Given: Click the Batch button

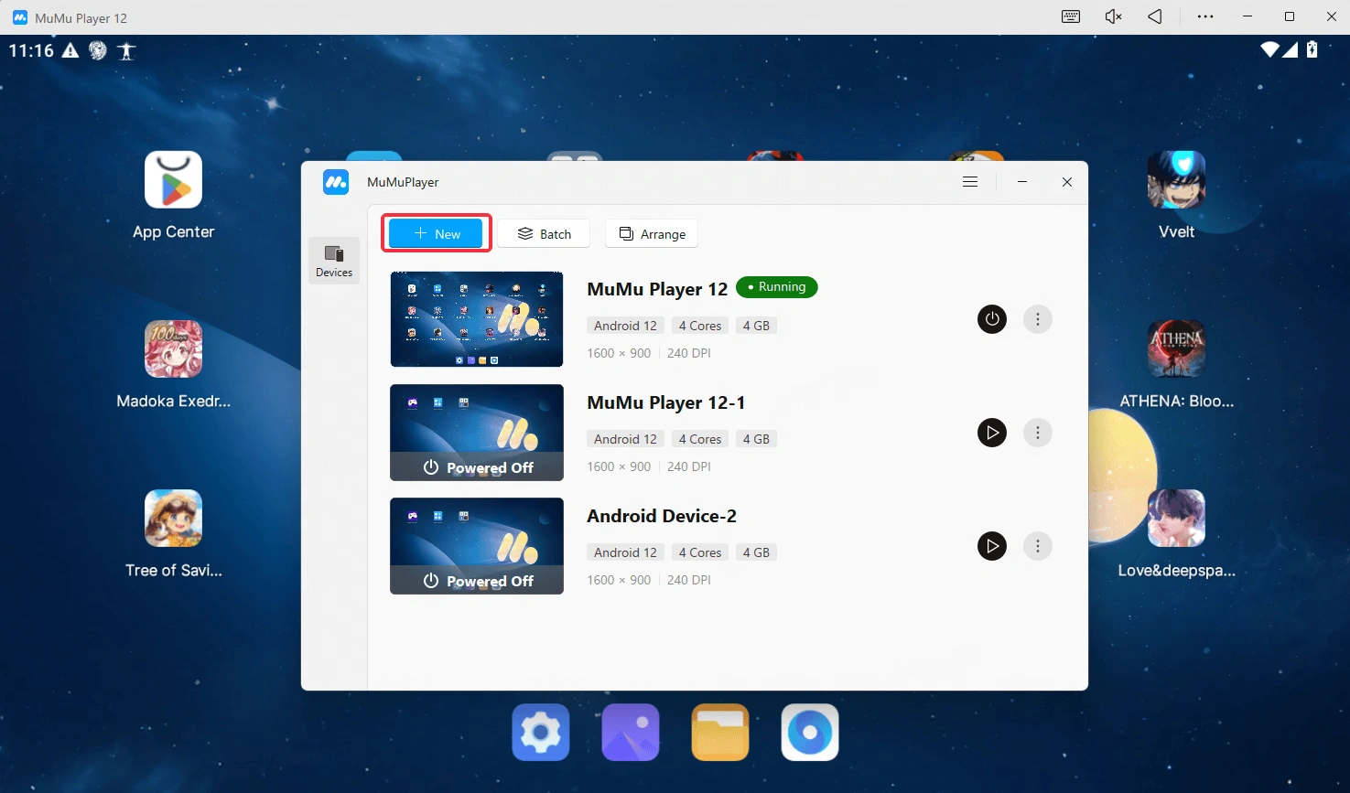Looking at the screenshot, I should (x=544, y=233).
